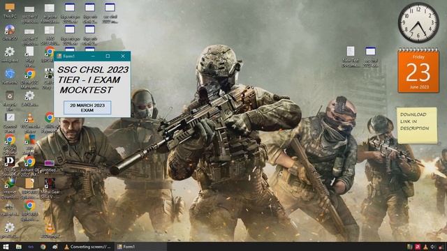Screen dimensions: 447x251
Task: Click the 20 MARCH 2023 EXAM button
Action: click(87, 107)
